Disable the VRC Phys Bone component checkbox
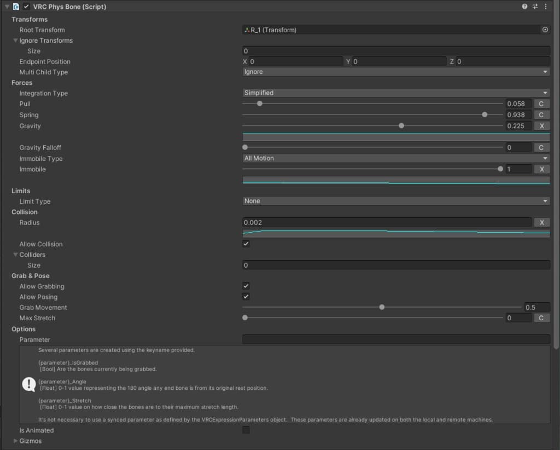This screenshot has height=450, width=560. click(x=26, y=7)
